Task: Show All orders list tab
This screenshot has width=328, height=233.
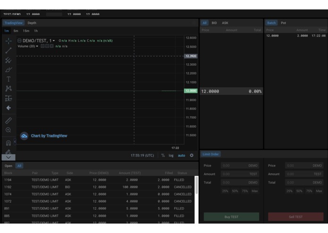Action: click(x=19, y=166)
